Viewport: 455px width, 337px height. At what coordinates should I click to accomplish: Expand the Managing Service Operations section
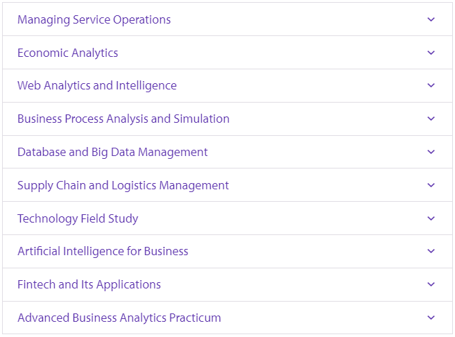[x=94, y=19]
